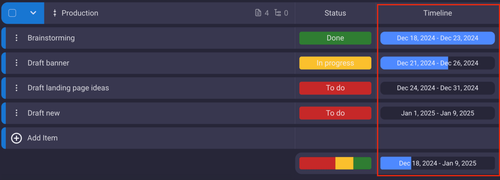
Task: Open the Draft banner row three-dot menu
Action: point(17,63)
